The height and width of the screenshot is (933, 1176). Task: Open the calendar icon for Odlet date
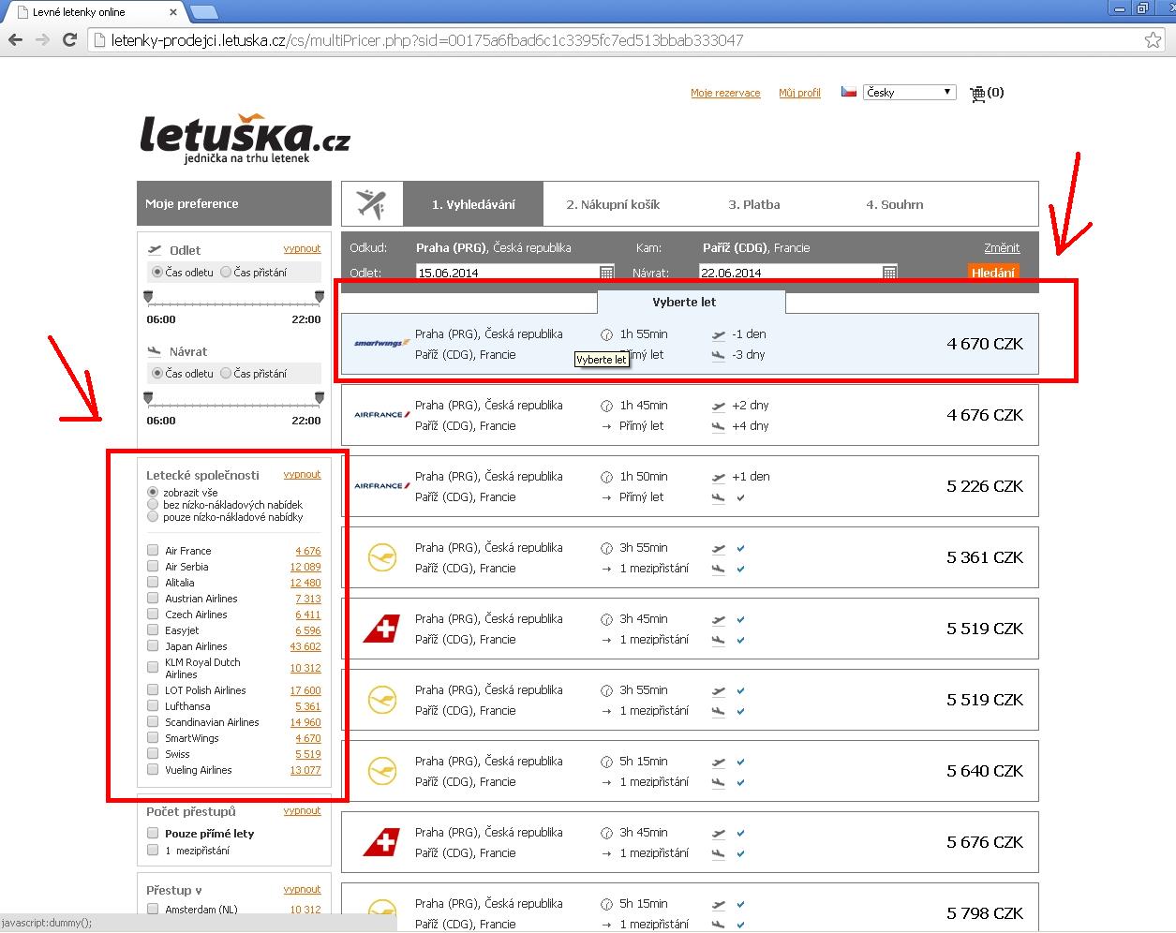click(x=607, y=273)
